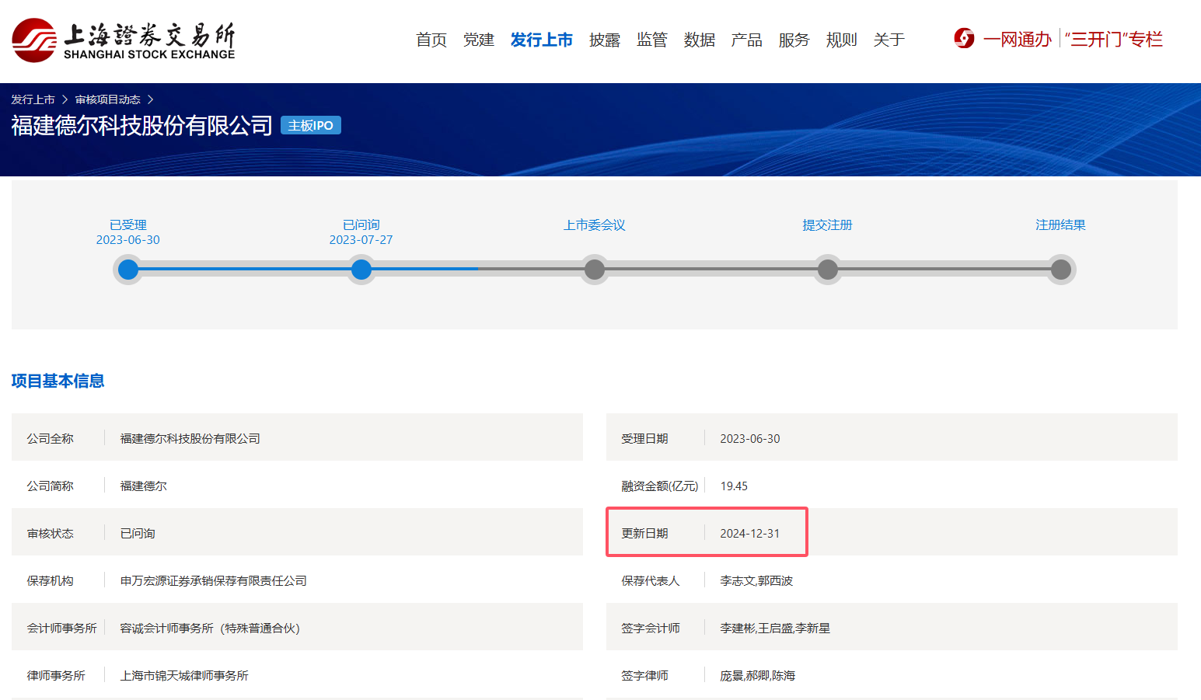Screen dimensions: 1201x700
Task: Click the 更新日期 value 2024-12-31
Action: tap(750, 533)
